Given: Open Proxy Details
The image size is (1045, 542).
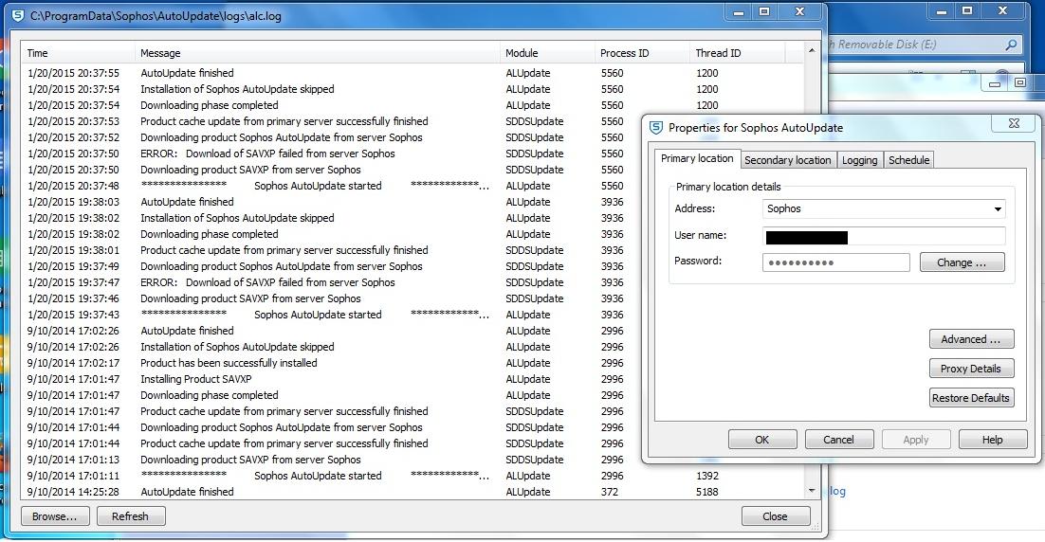Looking at the screenshot, I should tap(971, 369).
